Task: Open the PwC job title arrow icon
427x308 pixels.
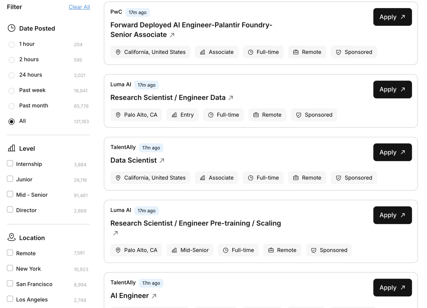Action: (172, 35)
